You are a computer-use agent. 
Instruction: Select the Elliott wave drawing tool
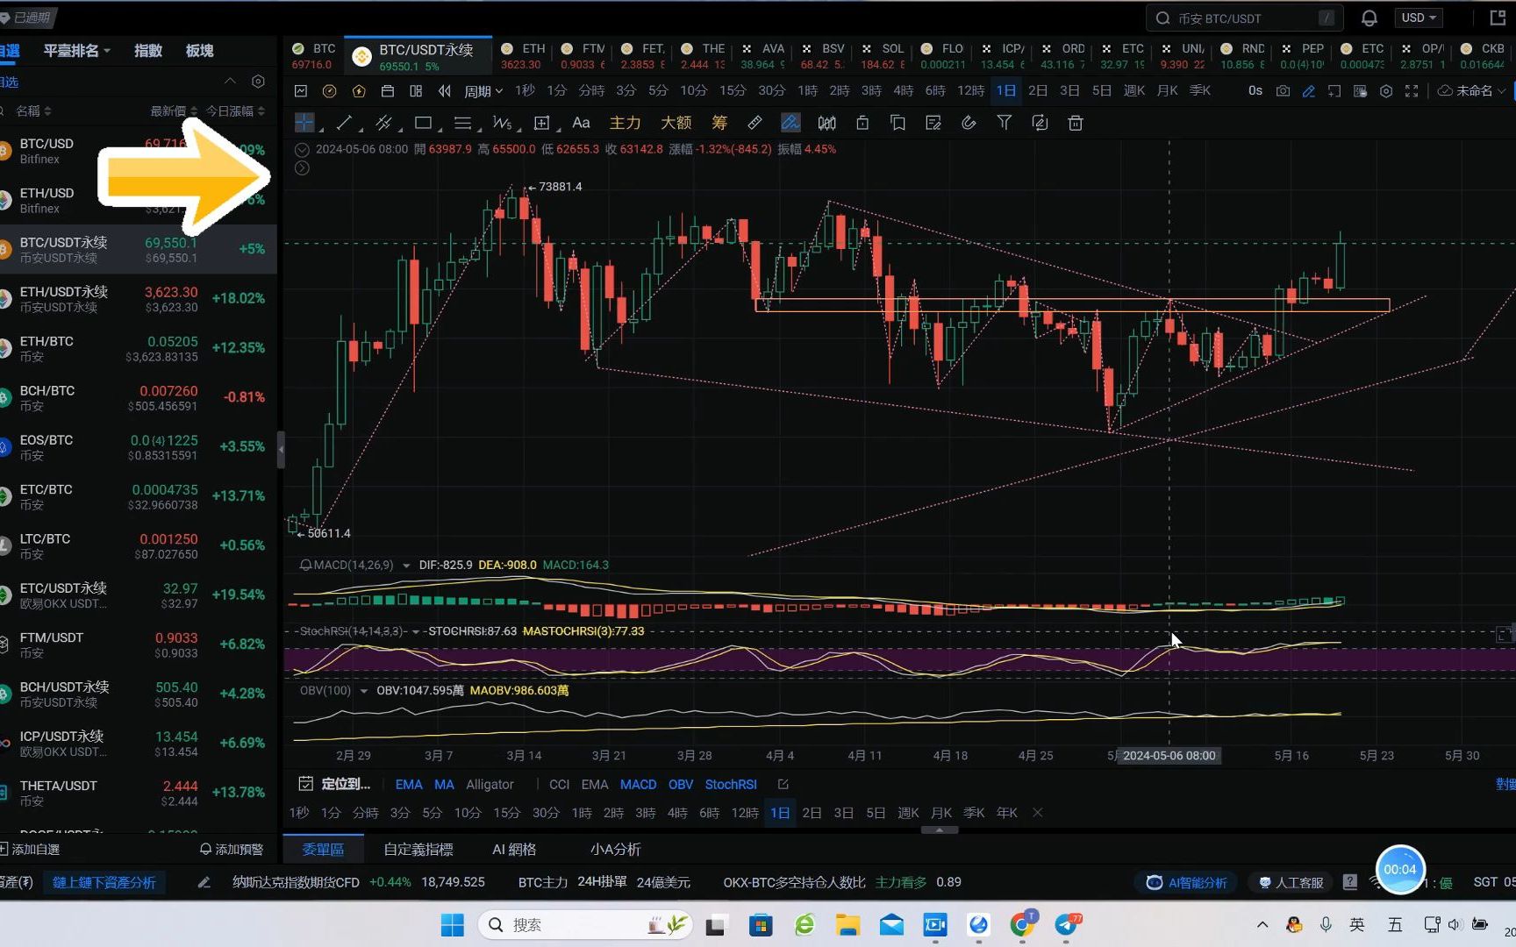click(x=502, y=123)
